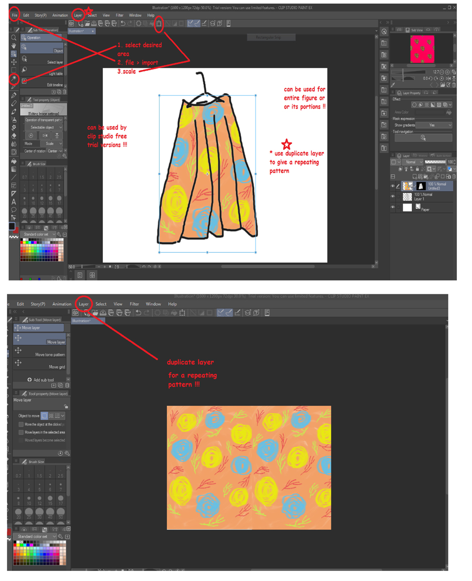Click the eyedropper icon in Sub View panel

(x=393, y=85)
